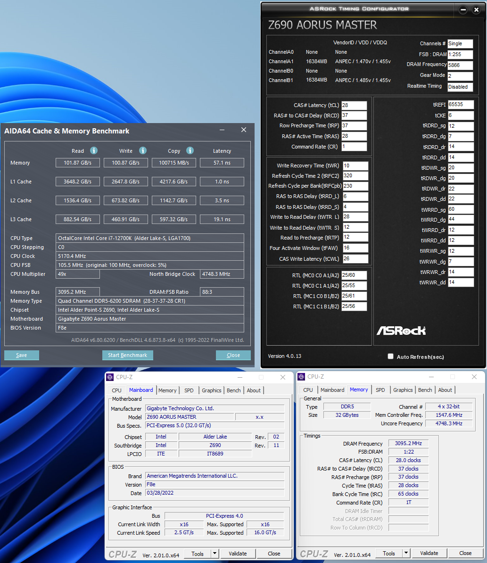Click L3 Cache Write value 460.91 GB/s
487x563 pixels.
pos(125,219)
